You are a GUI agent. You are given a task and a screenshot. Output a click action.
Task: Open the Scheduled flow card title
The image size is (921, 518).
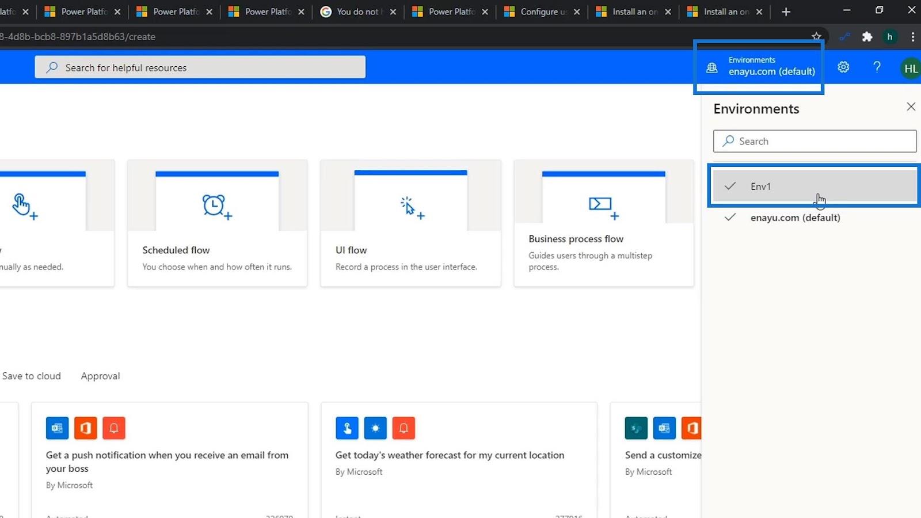point(176,250)
